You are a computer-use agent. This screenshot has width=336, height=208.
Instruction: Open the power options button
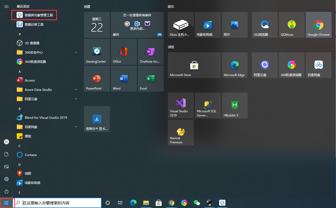(x=6, y=191)
